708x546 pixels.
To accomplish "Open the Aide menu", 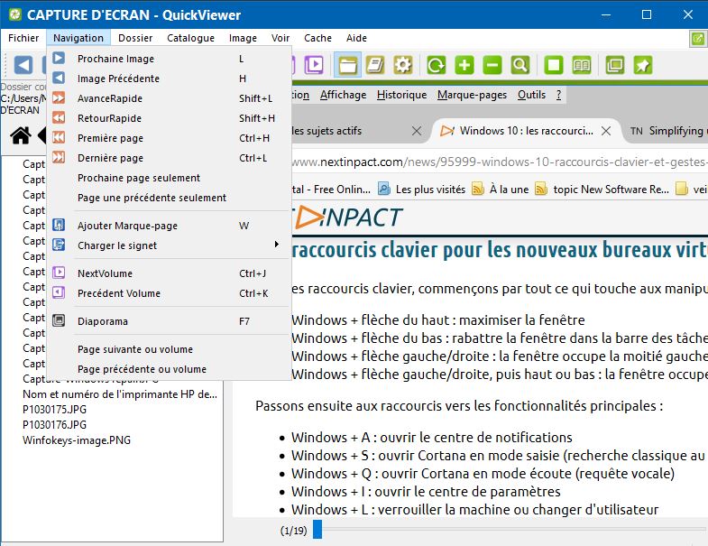I will [x=356, y=38].
